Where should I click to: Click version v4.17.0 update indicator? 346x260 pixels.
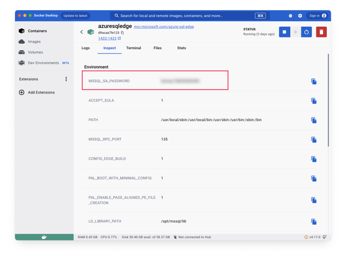[x=312, y=237]
